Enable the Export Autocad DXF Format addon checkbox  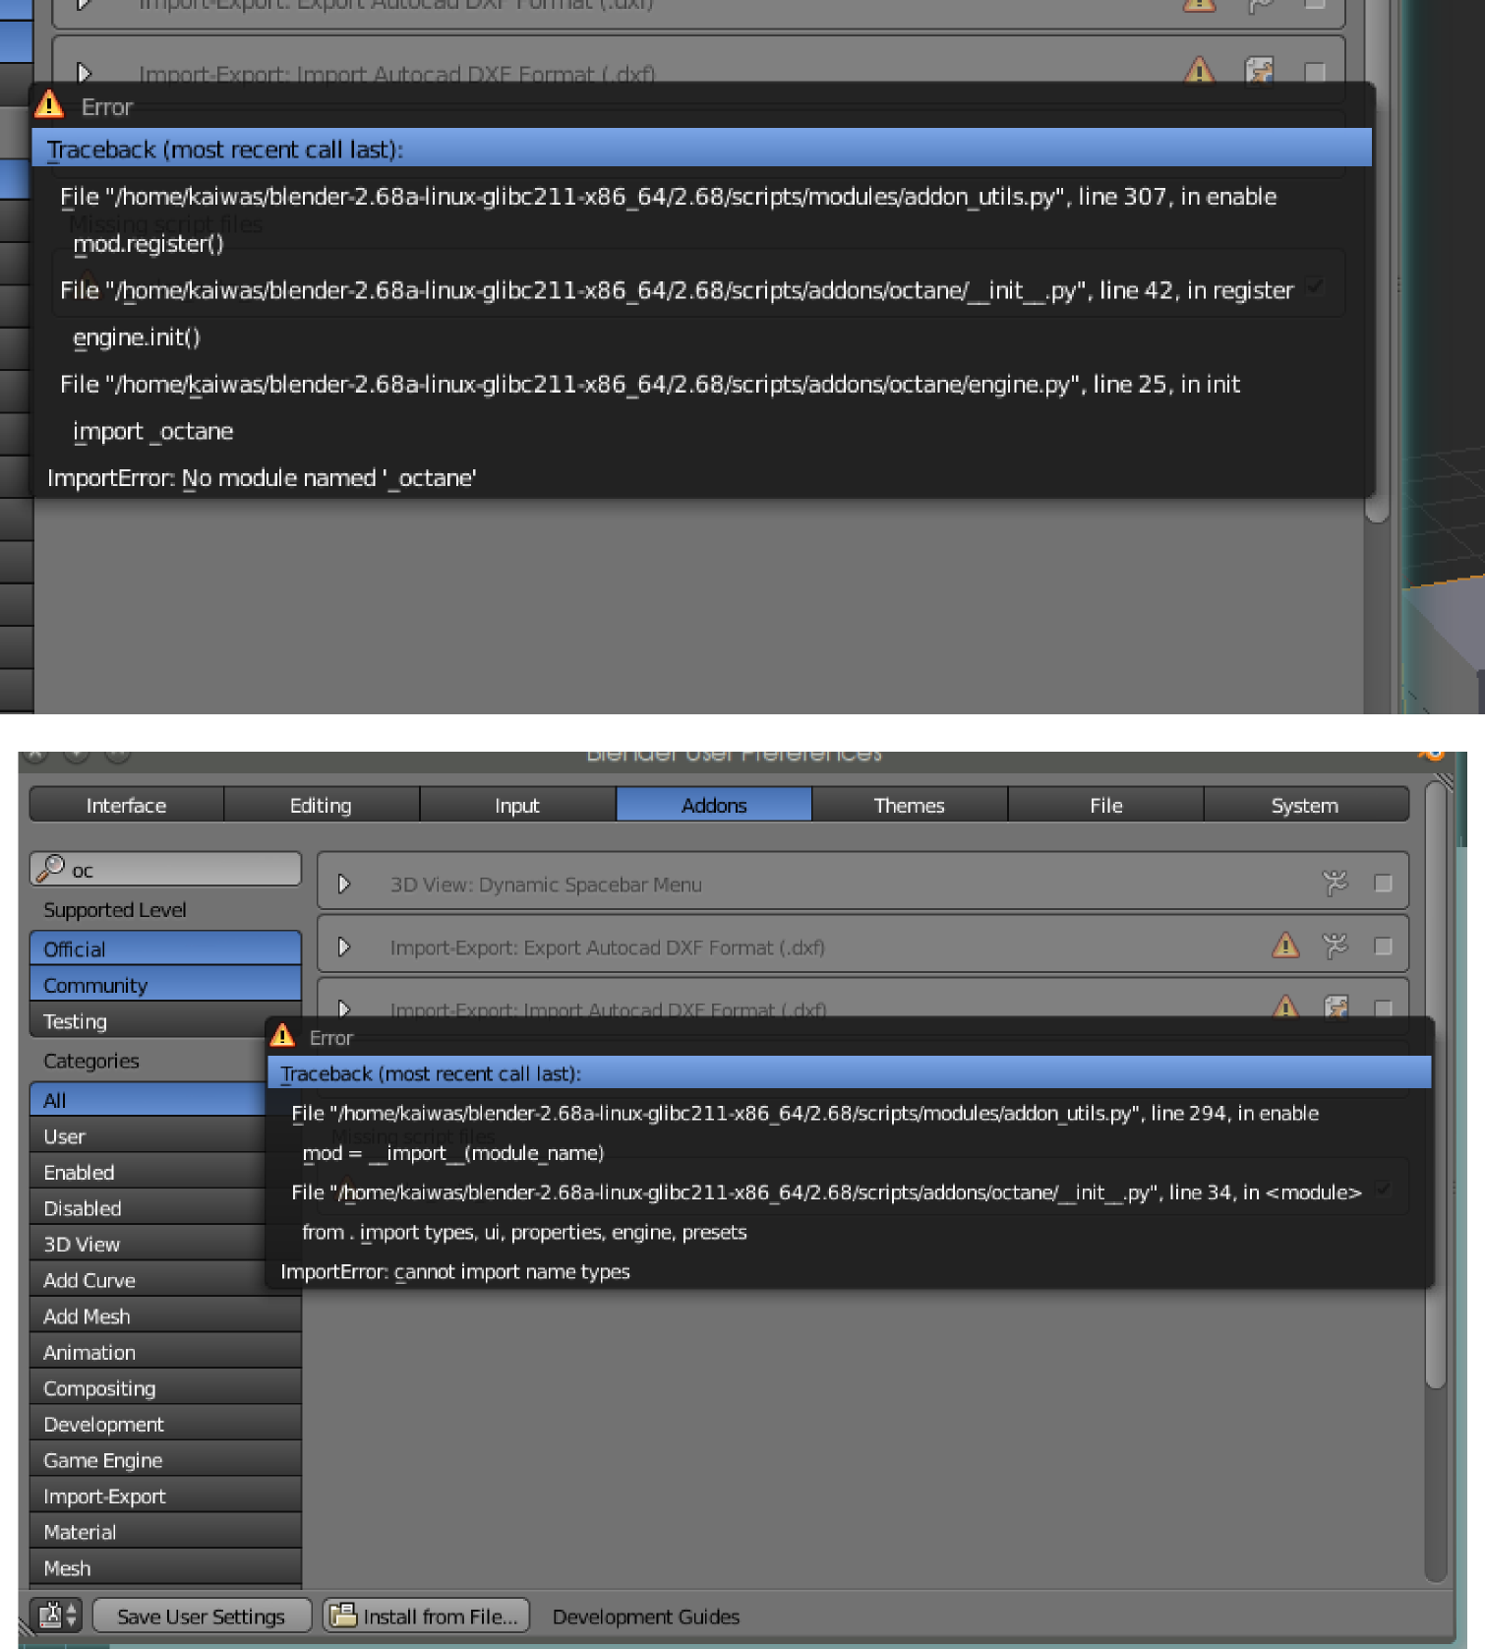coord(1383,946)
